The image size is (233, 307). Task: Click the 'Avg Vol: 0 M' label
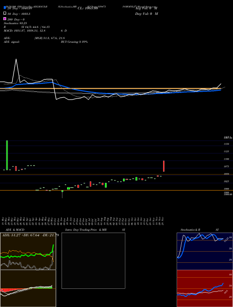coord(146,8)
